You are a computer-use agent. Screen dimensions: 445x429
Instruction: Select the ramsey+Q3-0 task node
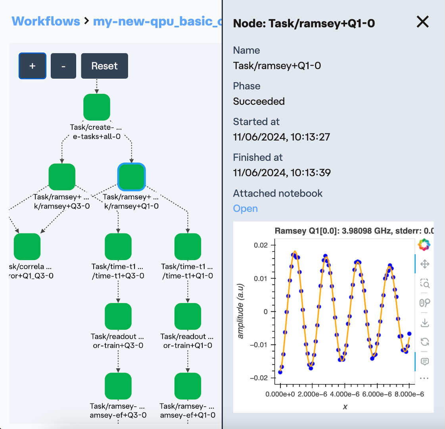click(x=62, y=177)
